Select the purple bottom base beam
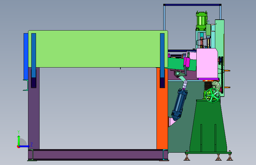Image resolution: width=256 pixels, height=165 pixels. click(x=98, y=155)
